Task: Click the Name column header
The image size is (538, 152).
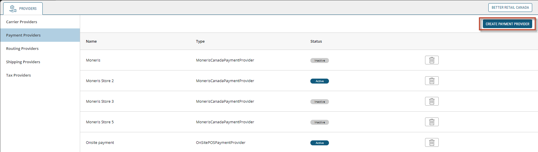Action: [x=91, y=41]
